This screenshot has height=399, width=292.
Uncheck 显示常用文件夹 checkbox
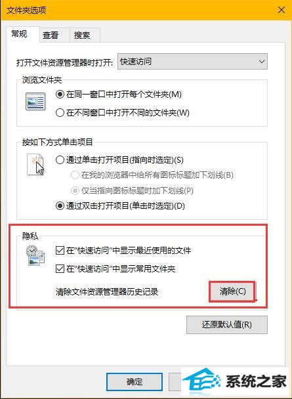60,269
